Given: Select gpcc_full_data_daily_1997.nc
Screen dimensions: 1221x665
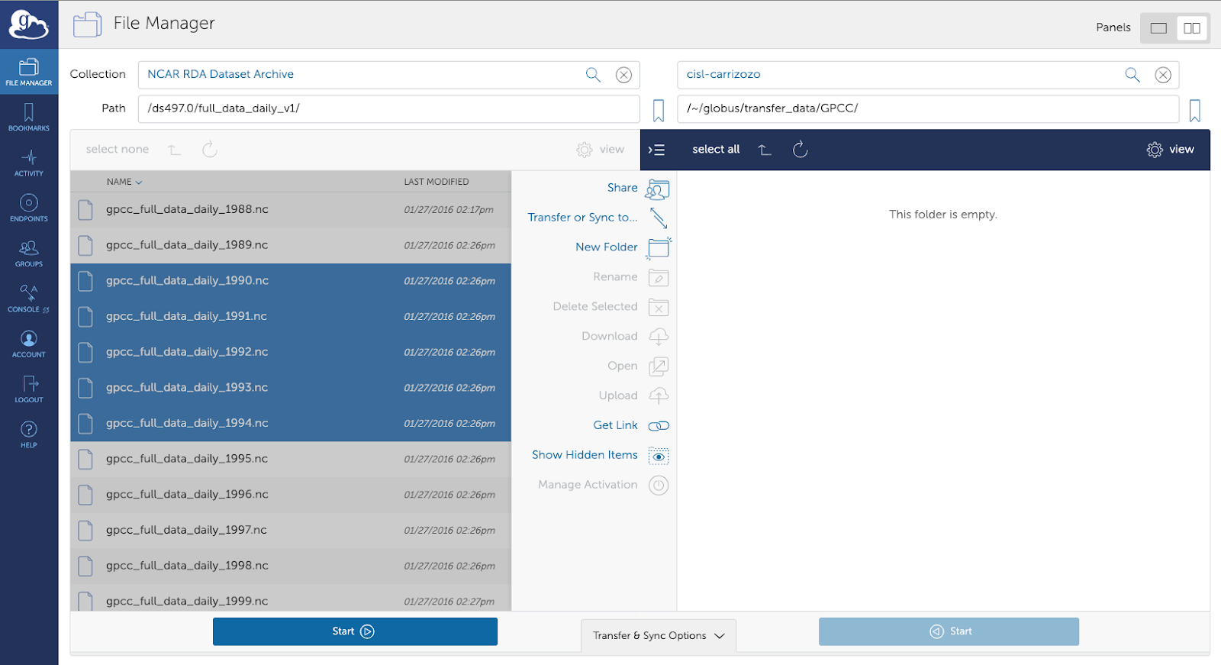Looking at the screenshot, I should pyautogui.click(x=291, y=531).
